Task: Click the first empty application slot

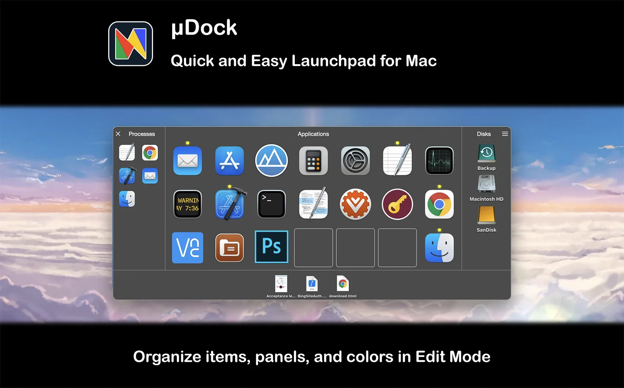Action: 313,248
